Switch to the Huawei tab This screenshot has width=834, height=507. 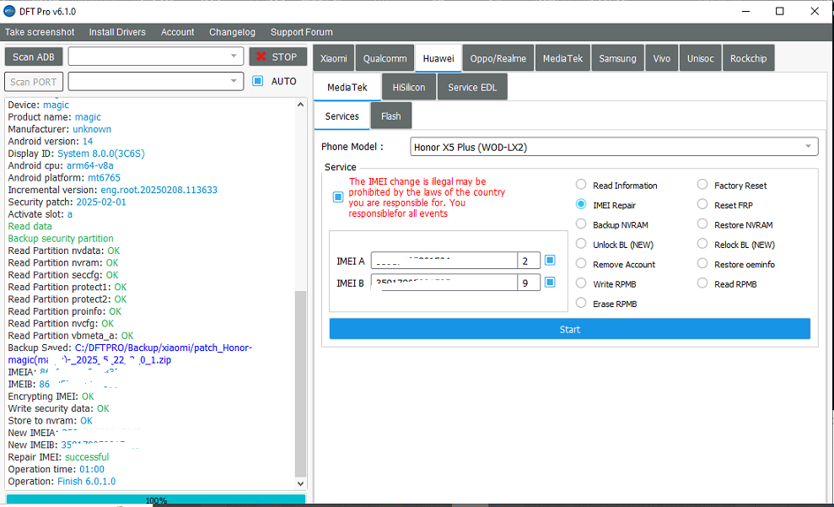(x=439, y=58)
